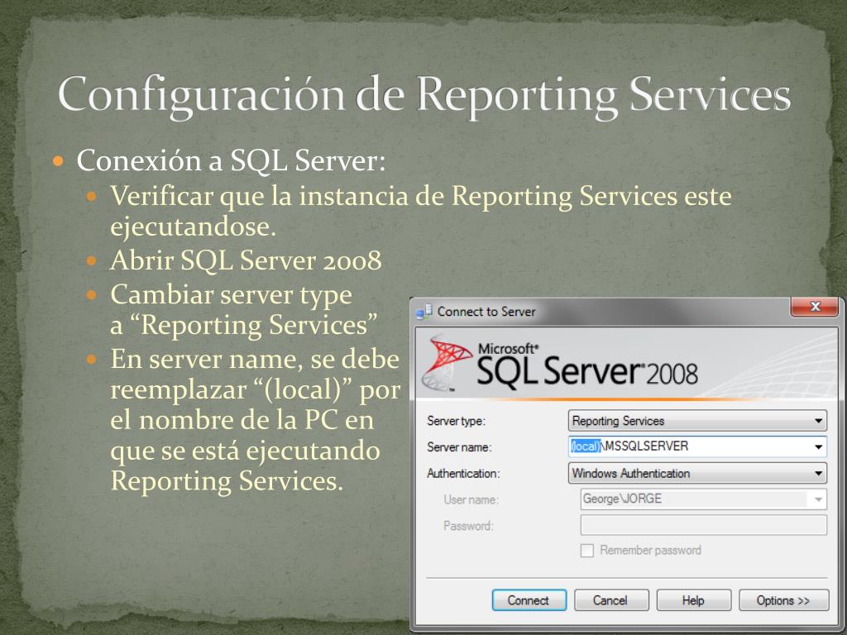Click the "Server type:" label
This screenshot has width=847, height=635.
point(456,421)
